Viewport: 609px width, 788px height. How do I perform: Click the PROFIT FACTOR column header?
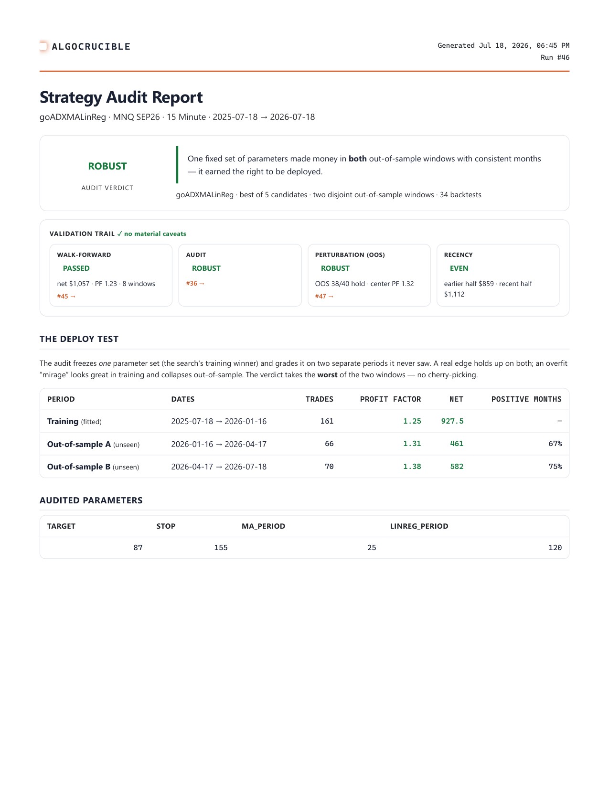coord(391,399)
